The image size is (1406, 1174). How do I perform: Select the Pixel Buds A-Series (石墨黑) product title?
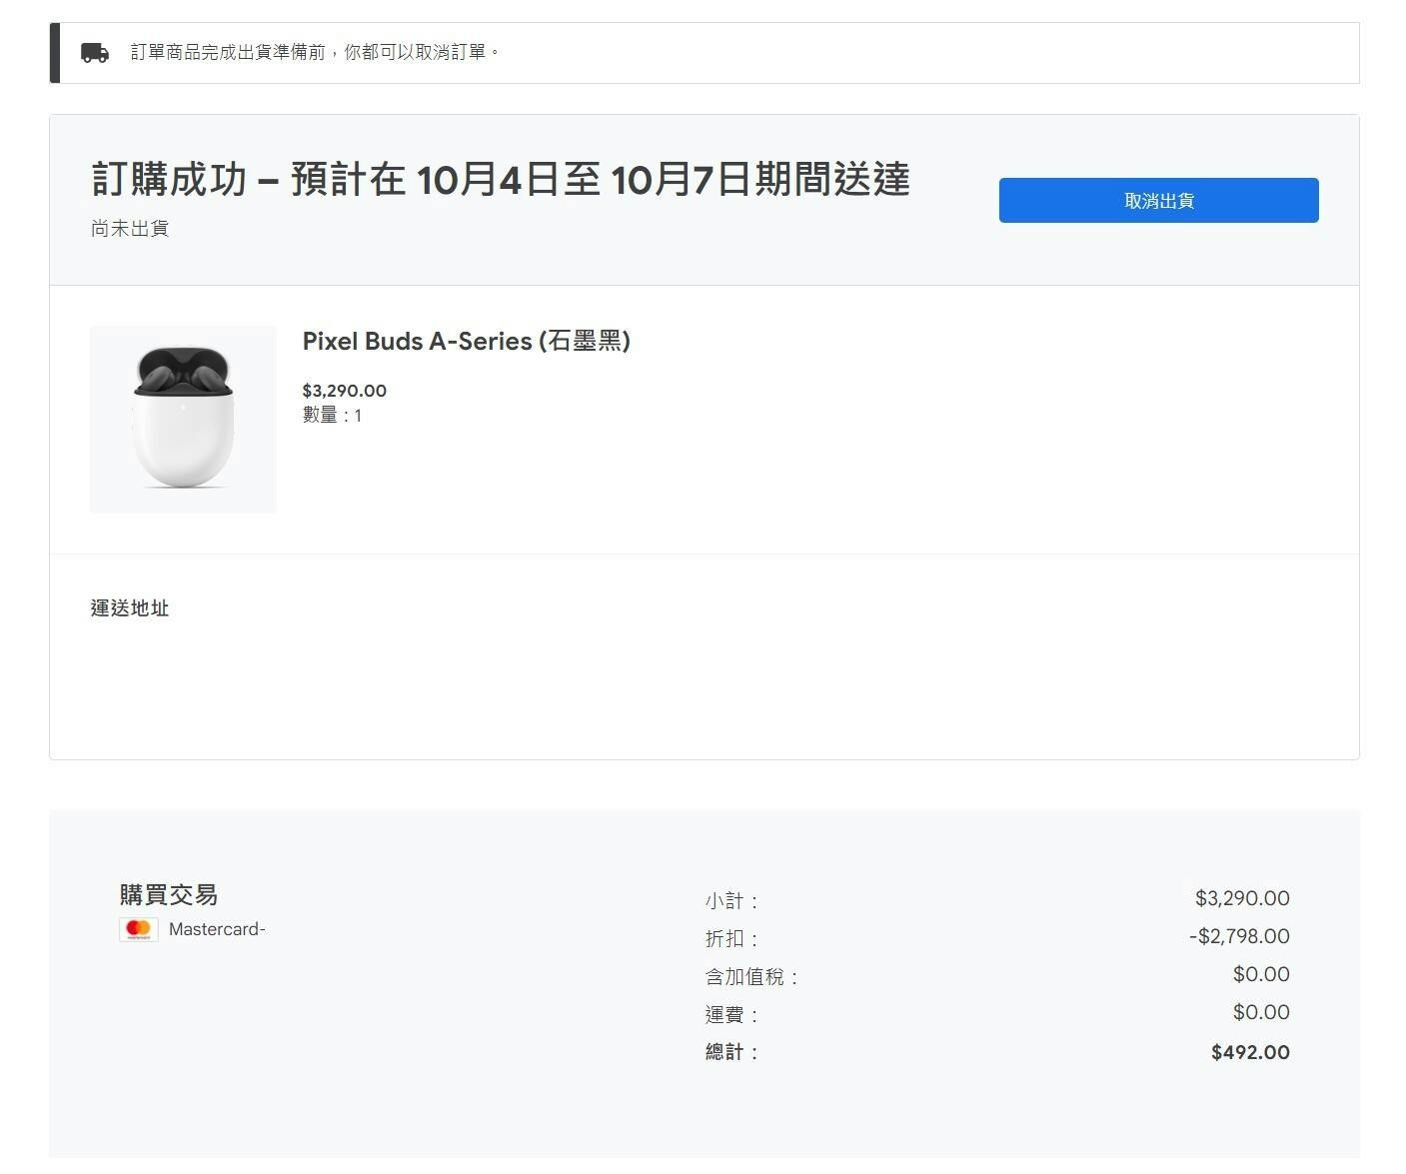pyautogui.click(x=467, y=341)
